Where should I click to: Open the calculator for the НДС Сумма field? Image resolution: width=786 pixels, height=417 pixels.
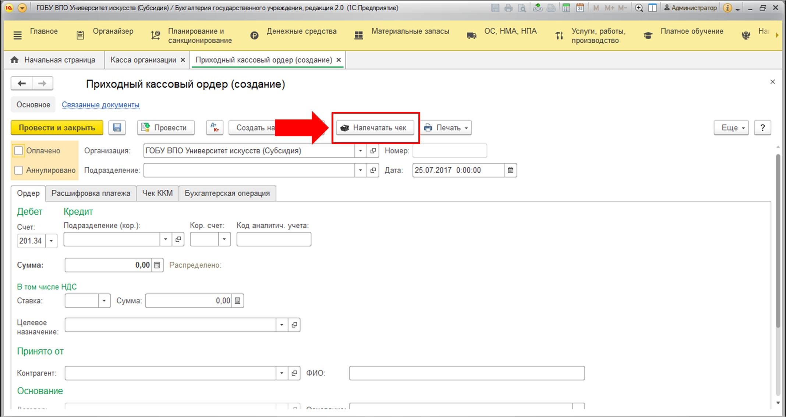(x=238, y=301)
